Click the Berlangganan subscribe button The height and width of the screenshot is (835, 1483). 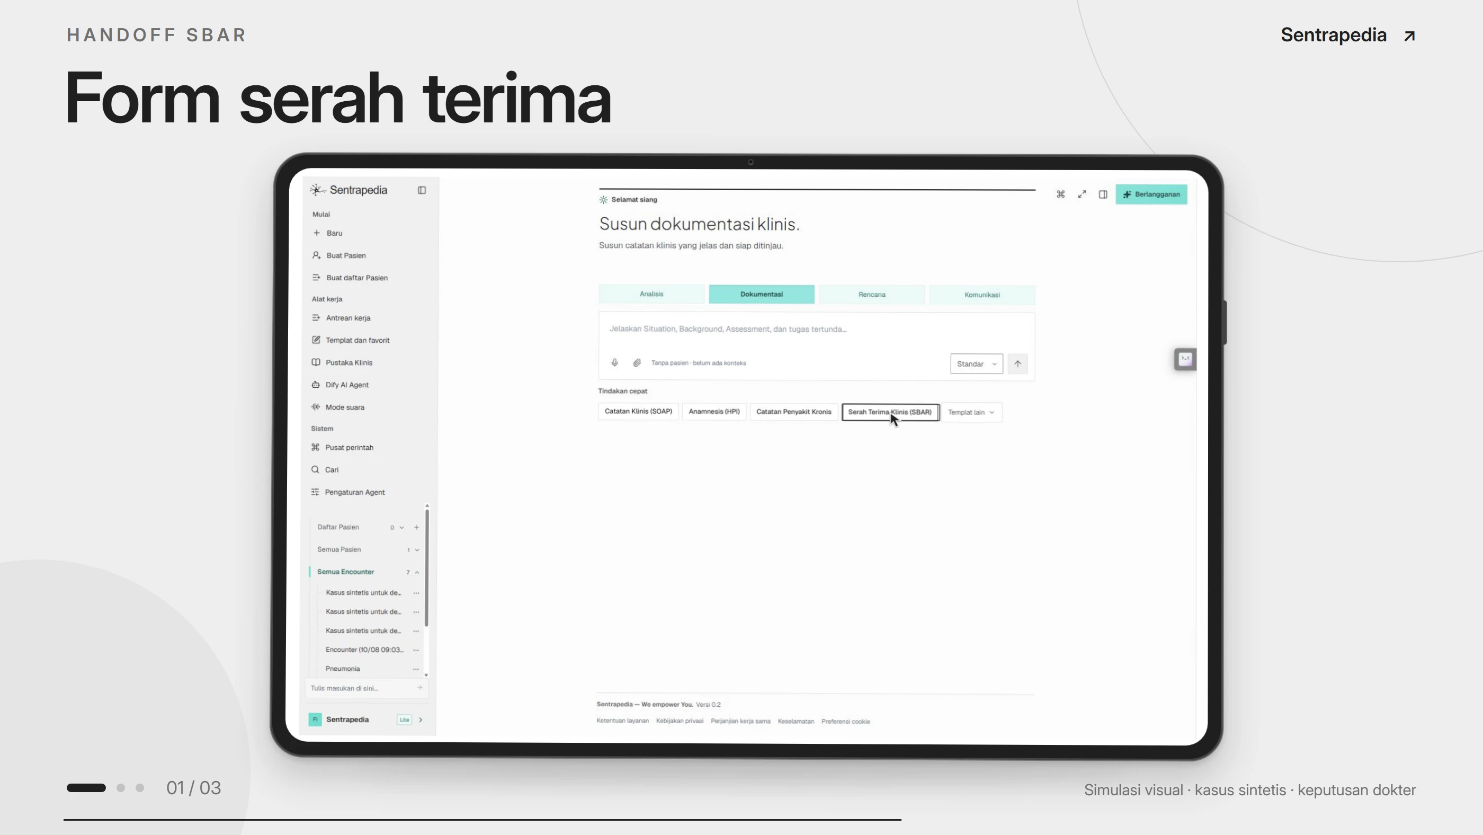click(x=1151, y=194)
